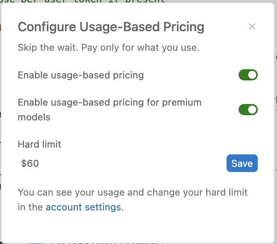Image resolution: width=277 pixels, height=244 pixels.
Task: Click the 'Hard limit' label
Action: tap(39, 144)
